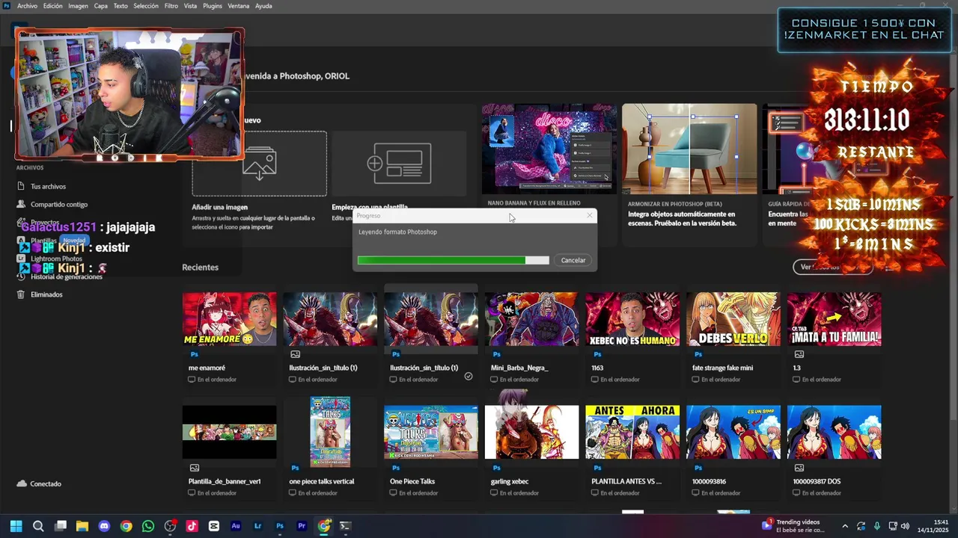
Task: Click the green loading progress bar
Action: [453, 260]
